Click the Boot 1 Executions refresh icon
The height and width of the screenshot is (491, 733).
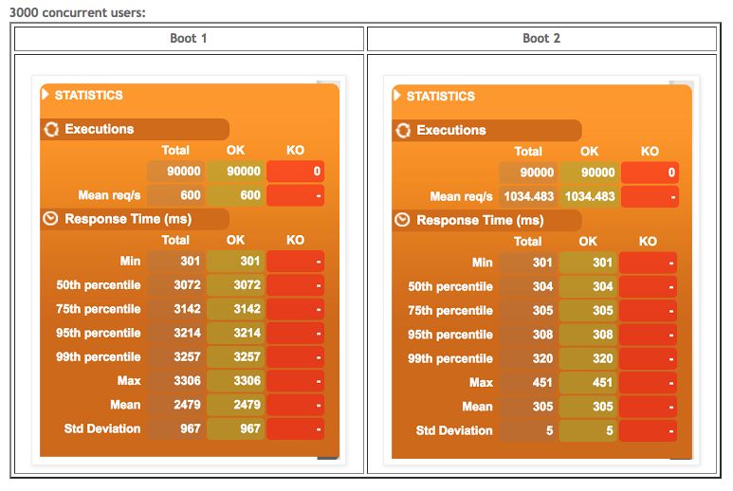click(x=51, y=129)
